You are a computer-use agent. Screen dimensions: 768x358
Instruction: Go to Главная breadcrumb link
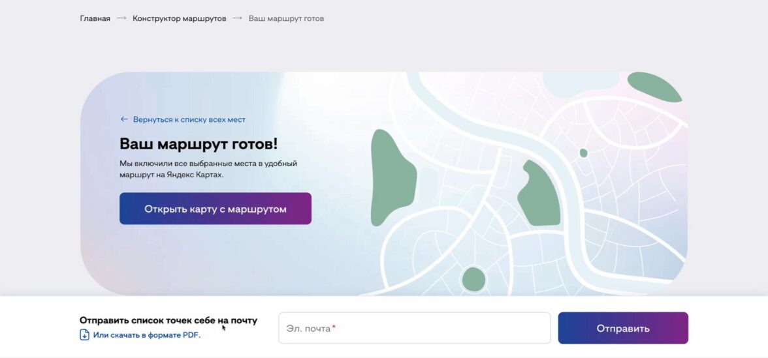[95, 18]
